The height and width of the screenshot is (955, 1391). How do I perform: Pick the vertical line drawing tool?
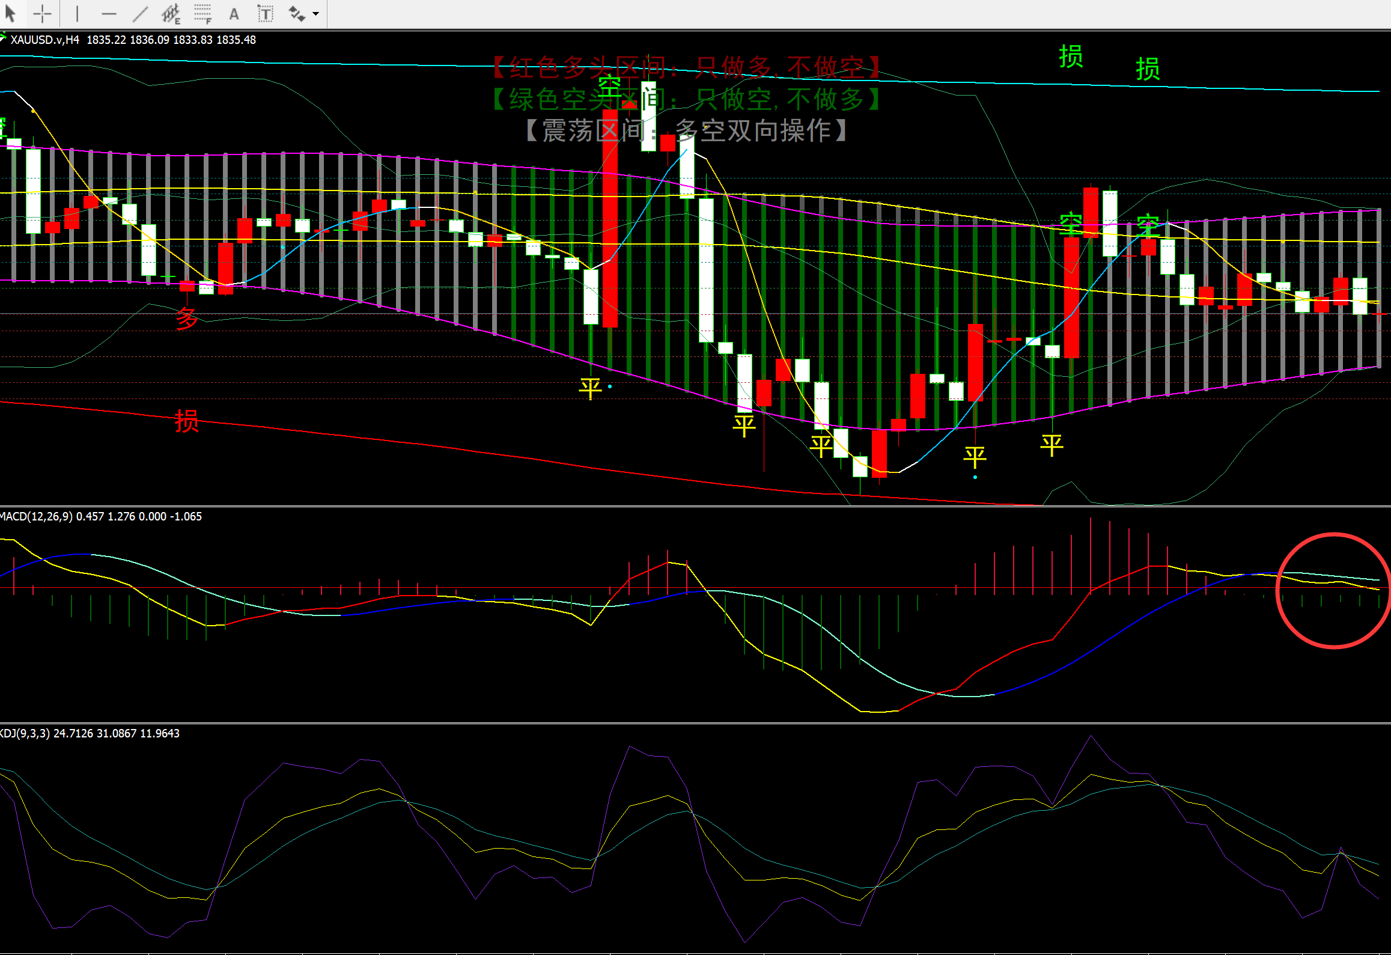77,13
